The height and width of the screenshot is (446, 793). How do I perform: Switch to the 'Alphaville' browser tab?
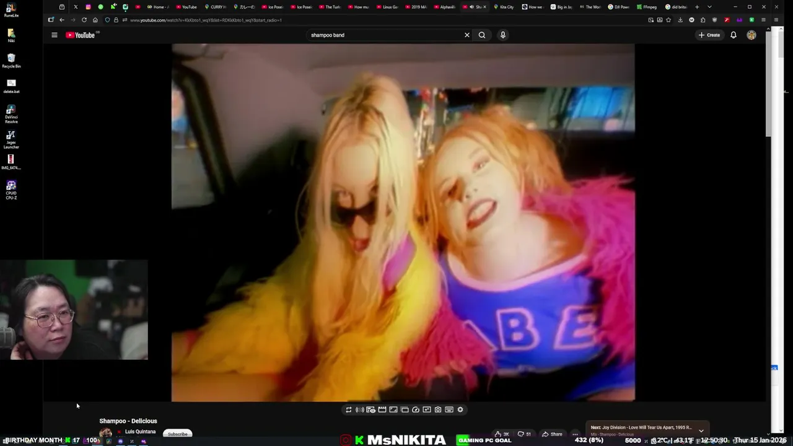[x=445, y=7]
